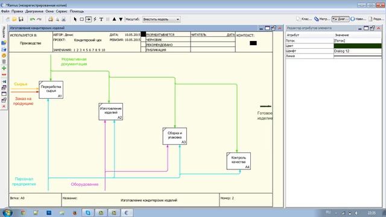Click Персонал предприятия arrow label
386x217 pixels.
click(24, 181)
